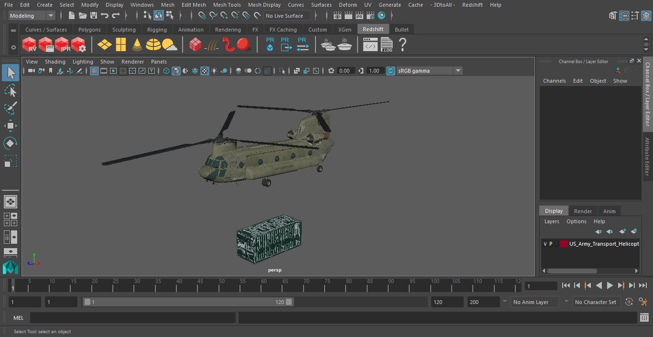Open animation preferences running-man icon

(643, 302)
